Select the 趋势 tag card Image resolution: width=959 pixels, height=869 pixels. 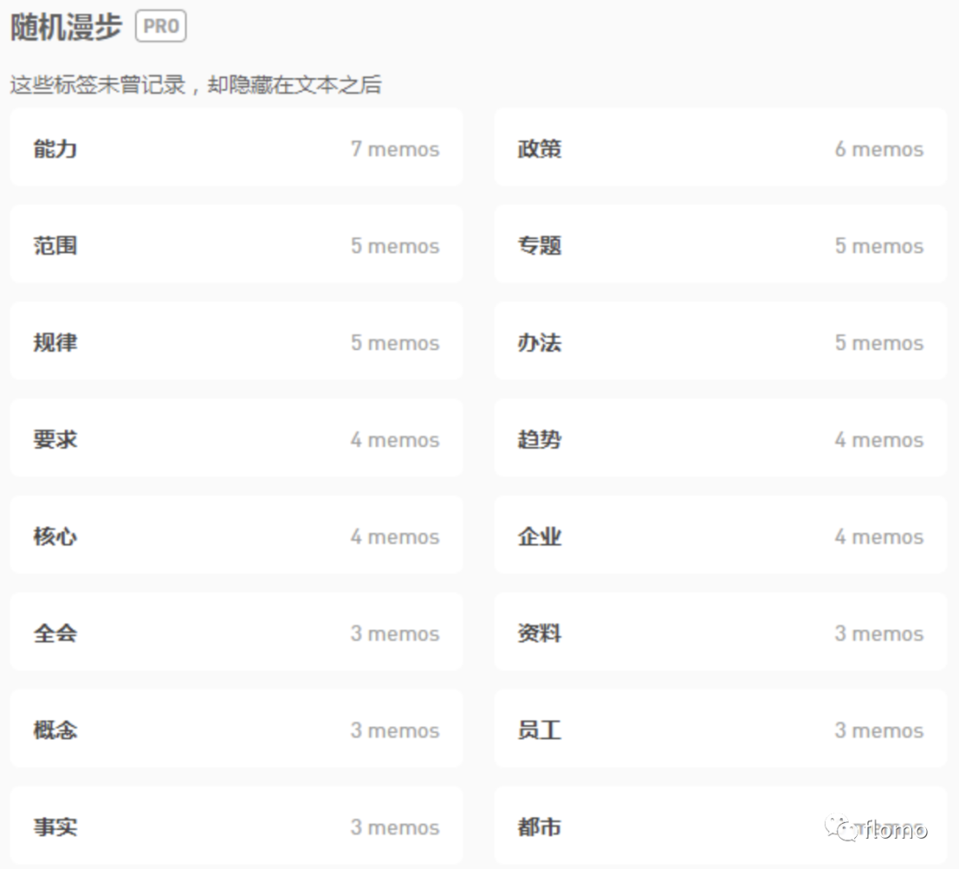pyautogui.click(x=720, y=438)
